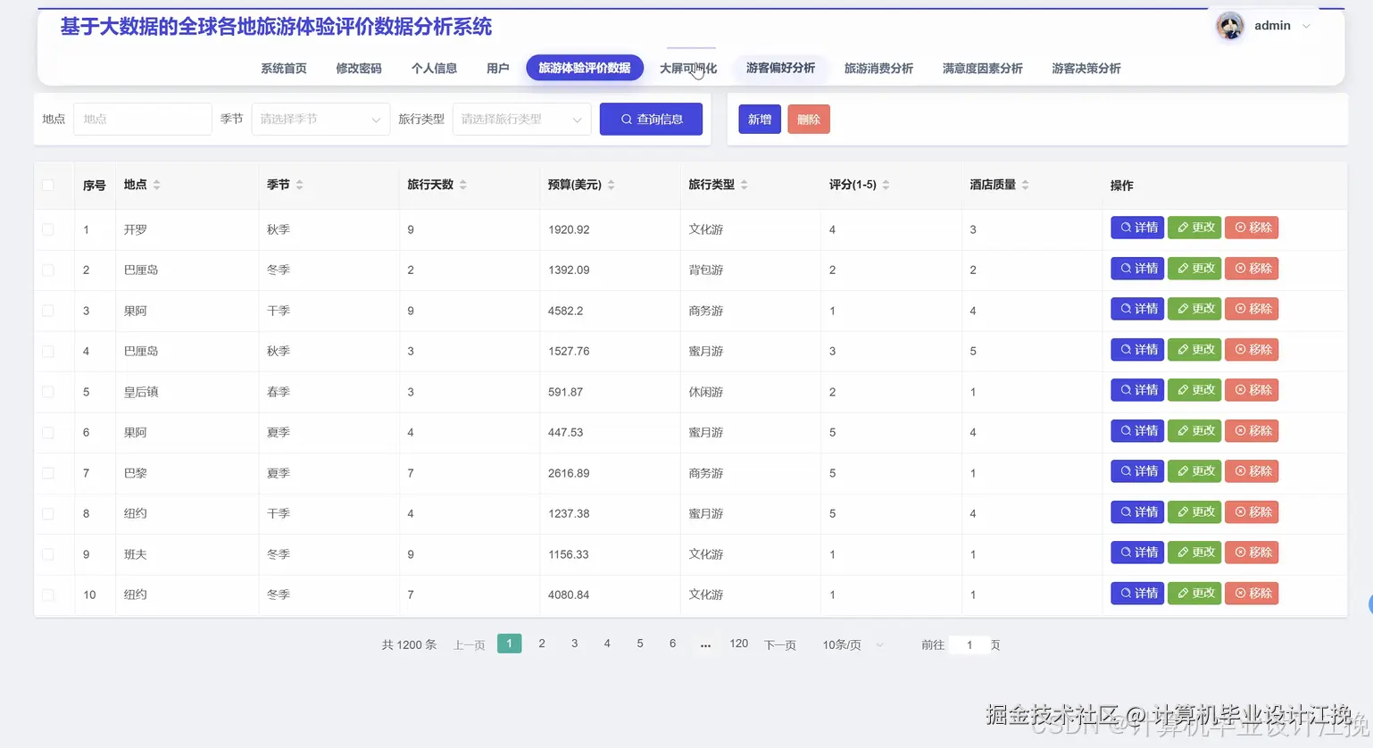Click the 新增 add button
This screenshot has height=748, width=1373.
(759, 119)
